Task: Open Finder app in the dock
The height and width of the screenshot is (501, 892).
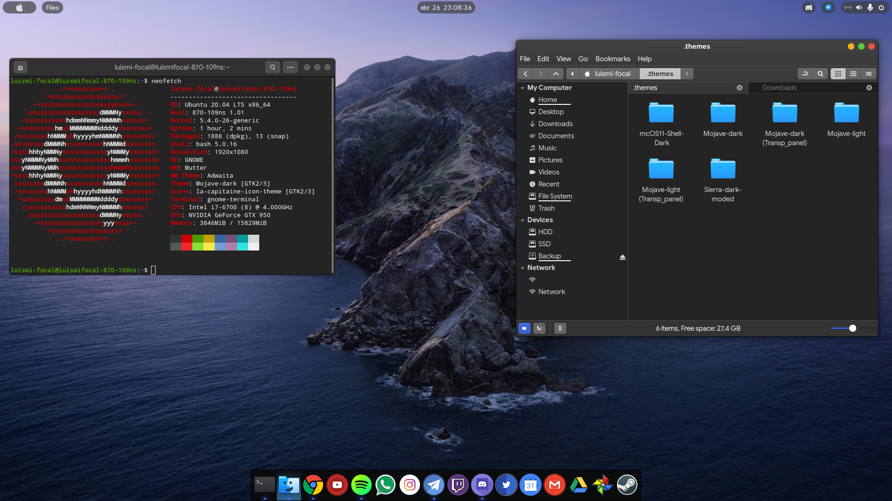Action: click(288, 484)
